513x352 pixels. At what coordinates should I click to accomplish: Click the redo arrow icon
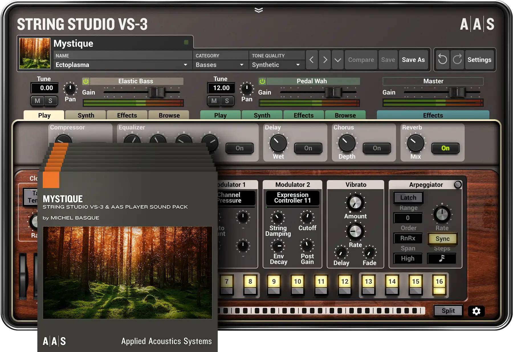coord(457,60)
